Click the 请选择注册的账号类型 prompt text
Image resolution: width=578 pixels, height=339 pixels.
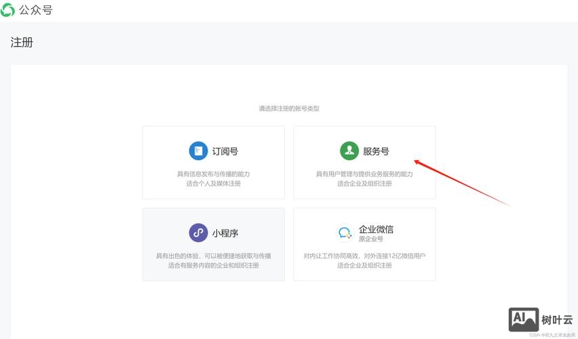(x=288, y=108)
